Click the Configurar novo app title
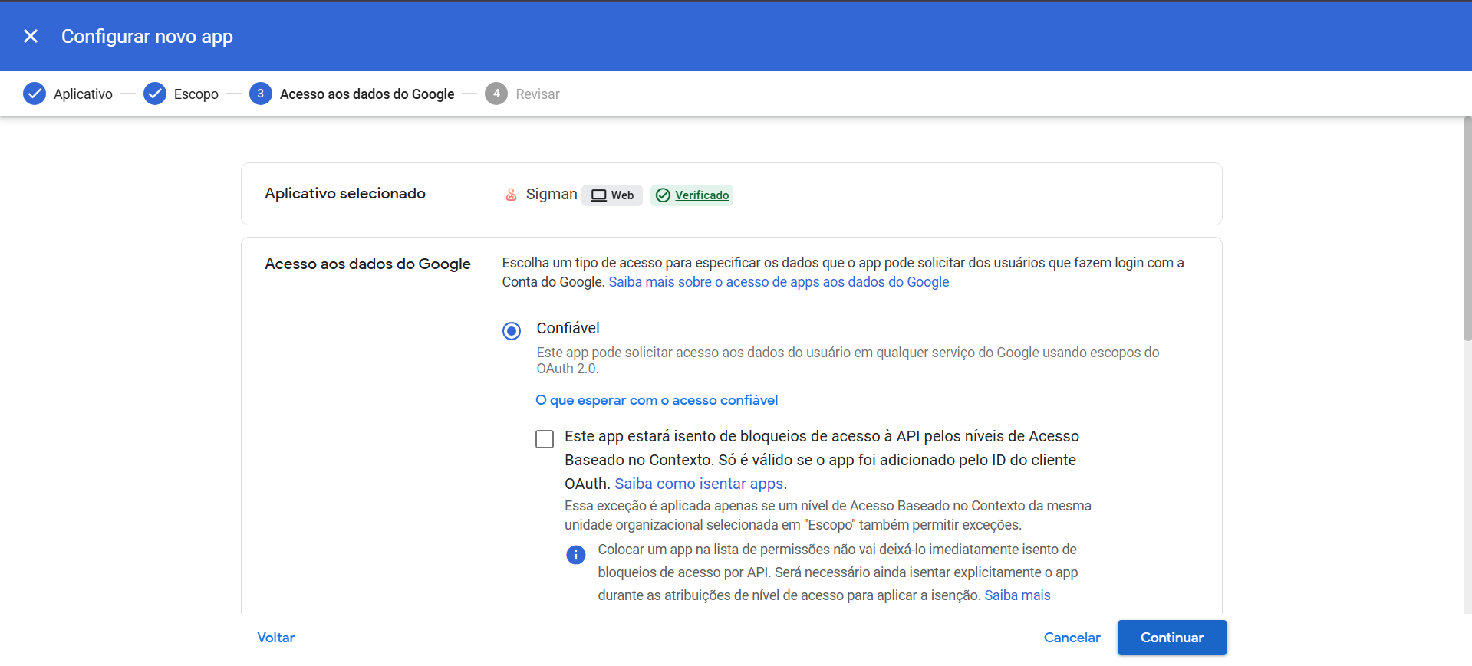 click(147, 37)
